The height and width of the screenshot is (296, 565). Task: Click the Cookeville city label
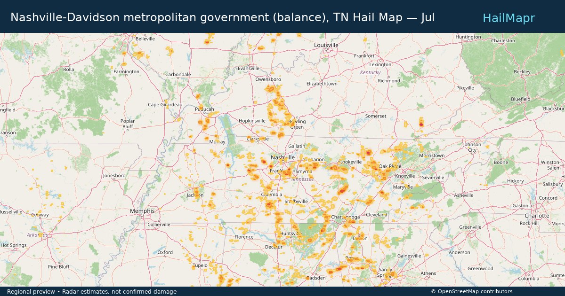pos(351,162)
